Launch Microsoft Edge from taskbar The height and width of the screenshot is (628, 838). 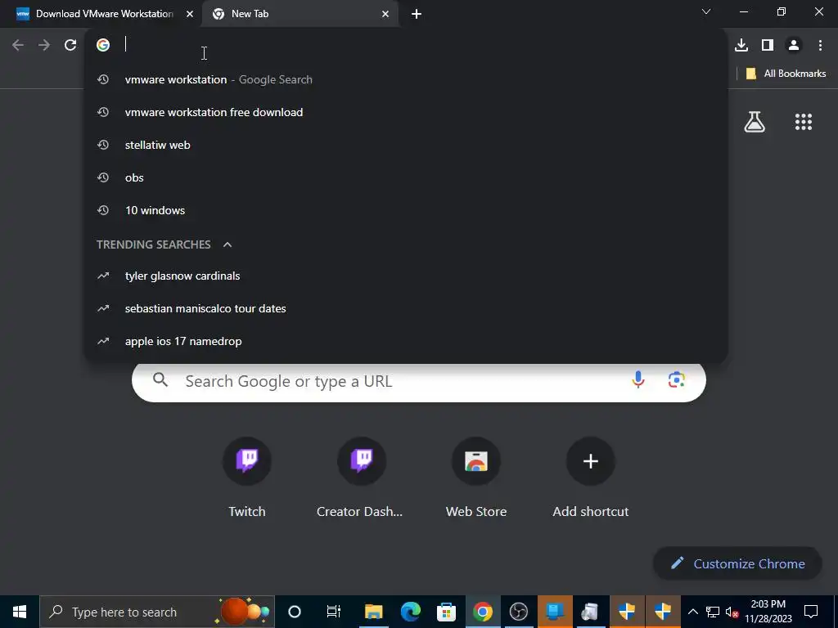(x=411, y=612)
